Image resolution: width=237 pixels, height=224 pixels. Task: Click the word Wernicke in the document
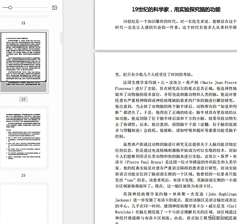tap(123, 212)
